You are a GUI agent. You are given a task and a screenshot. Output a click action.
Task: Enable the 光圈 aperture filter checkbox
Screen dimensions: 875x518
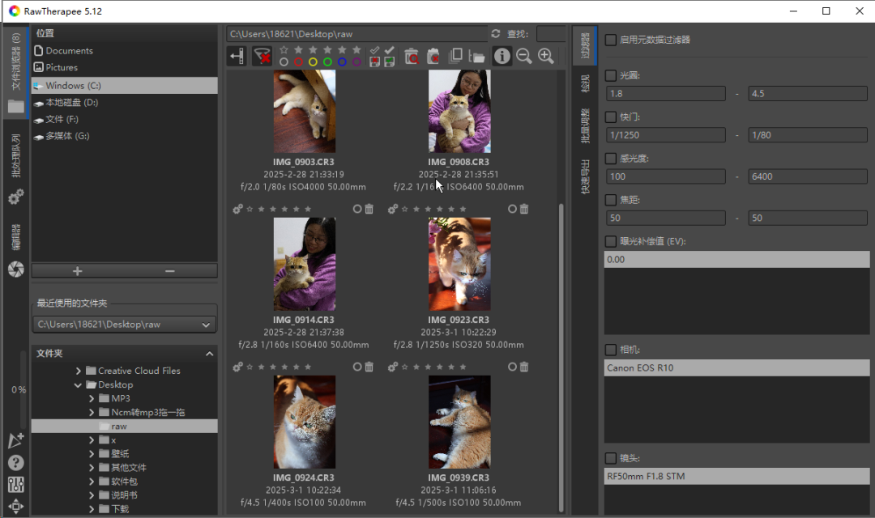611,75
